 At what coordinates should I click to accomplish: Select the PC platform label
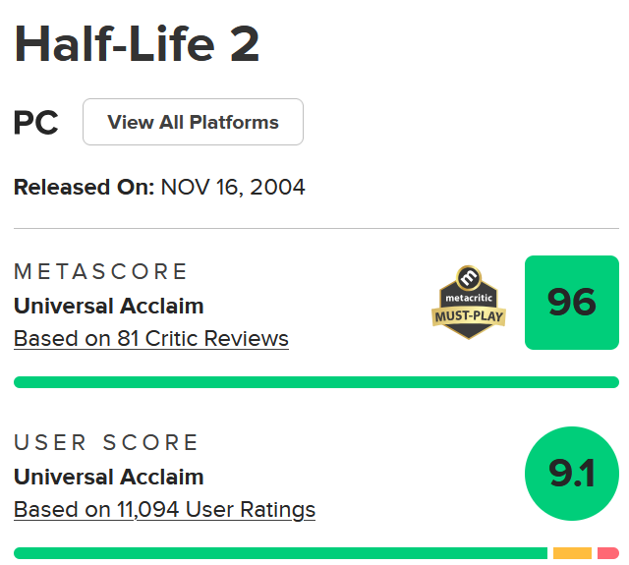36,122
